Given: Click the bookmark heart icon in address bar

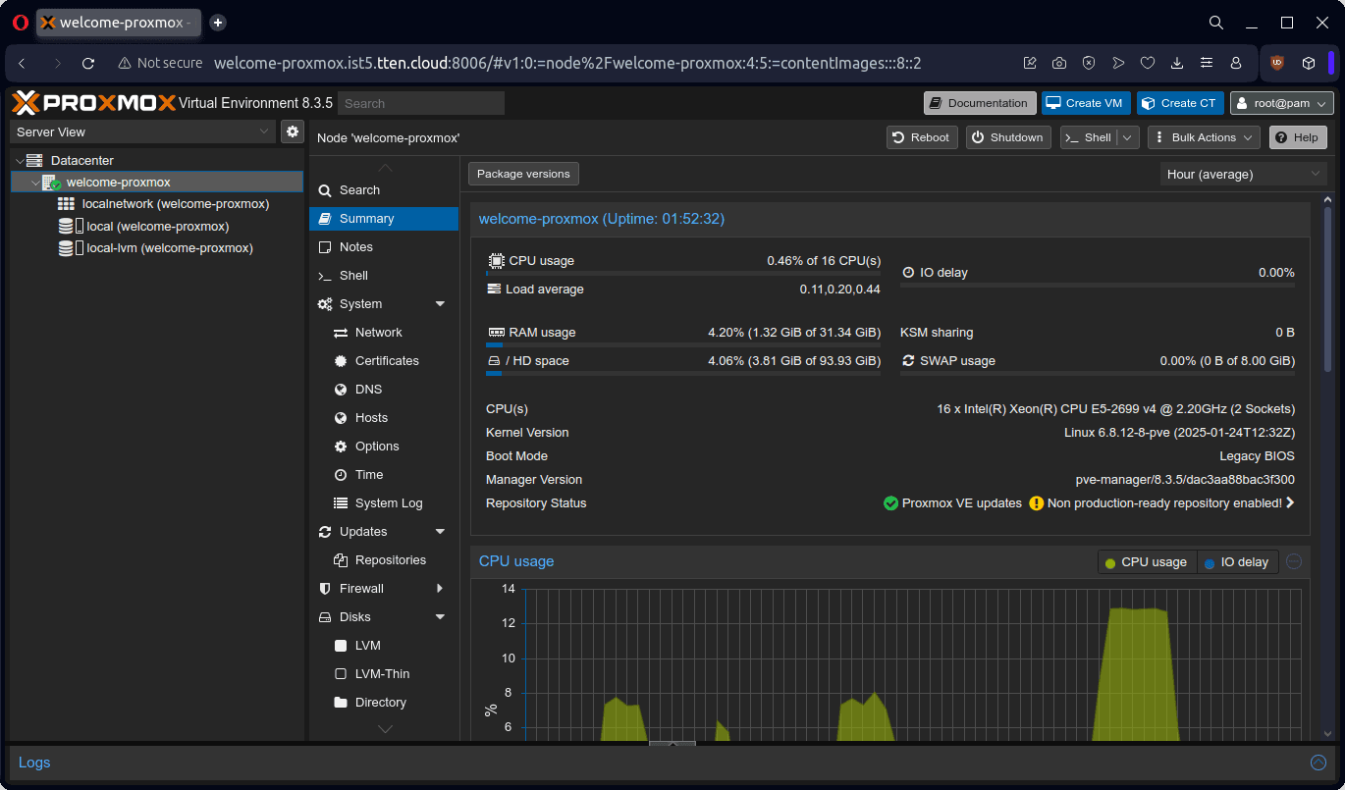Looking at the screenshot, I should [1148, 63].
